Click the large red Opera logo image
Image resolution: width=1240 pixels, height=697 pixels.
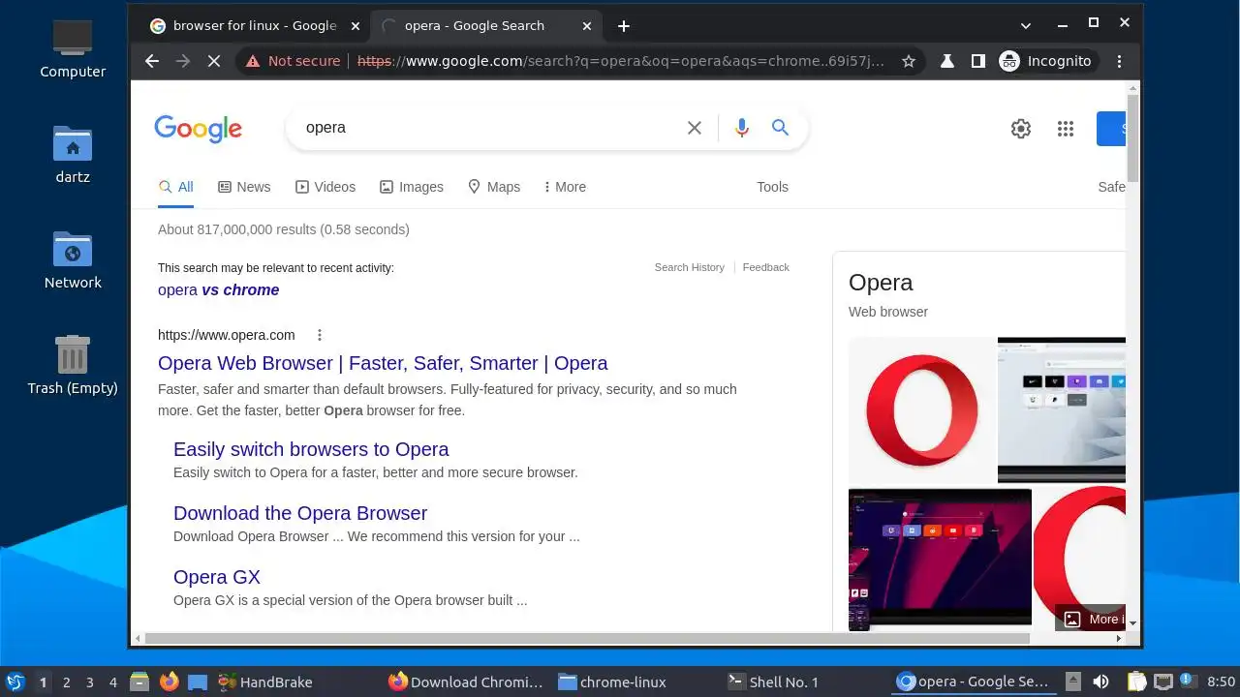pyautogui.click(x=921, y=410)
